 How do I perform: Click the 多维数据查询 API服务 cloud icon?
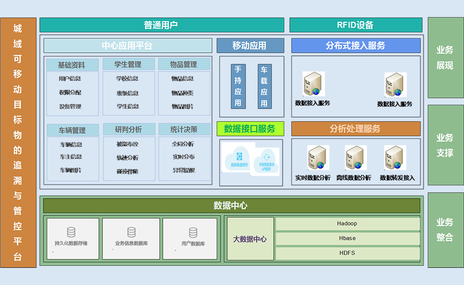[x=268, y=159]
